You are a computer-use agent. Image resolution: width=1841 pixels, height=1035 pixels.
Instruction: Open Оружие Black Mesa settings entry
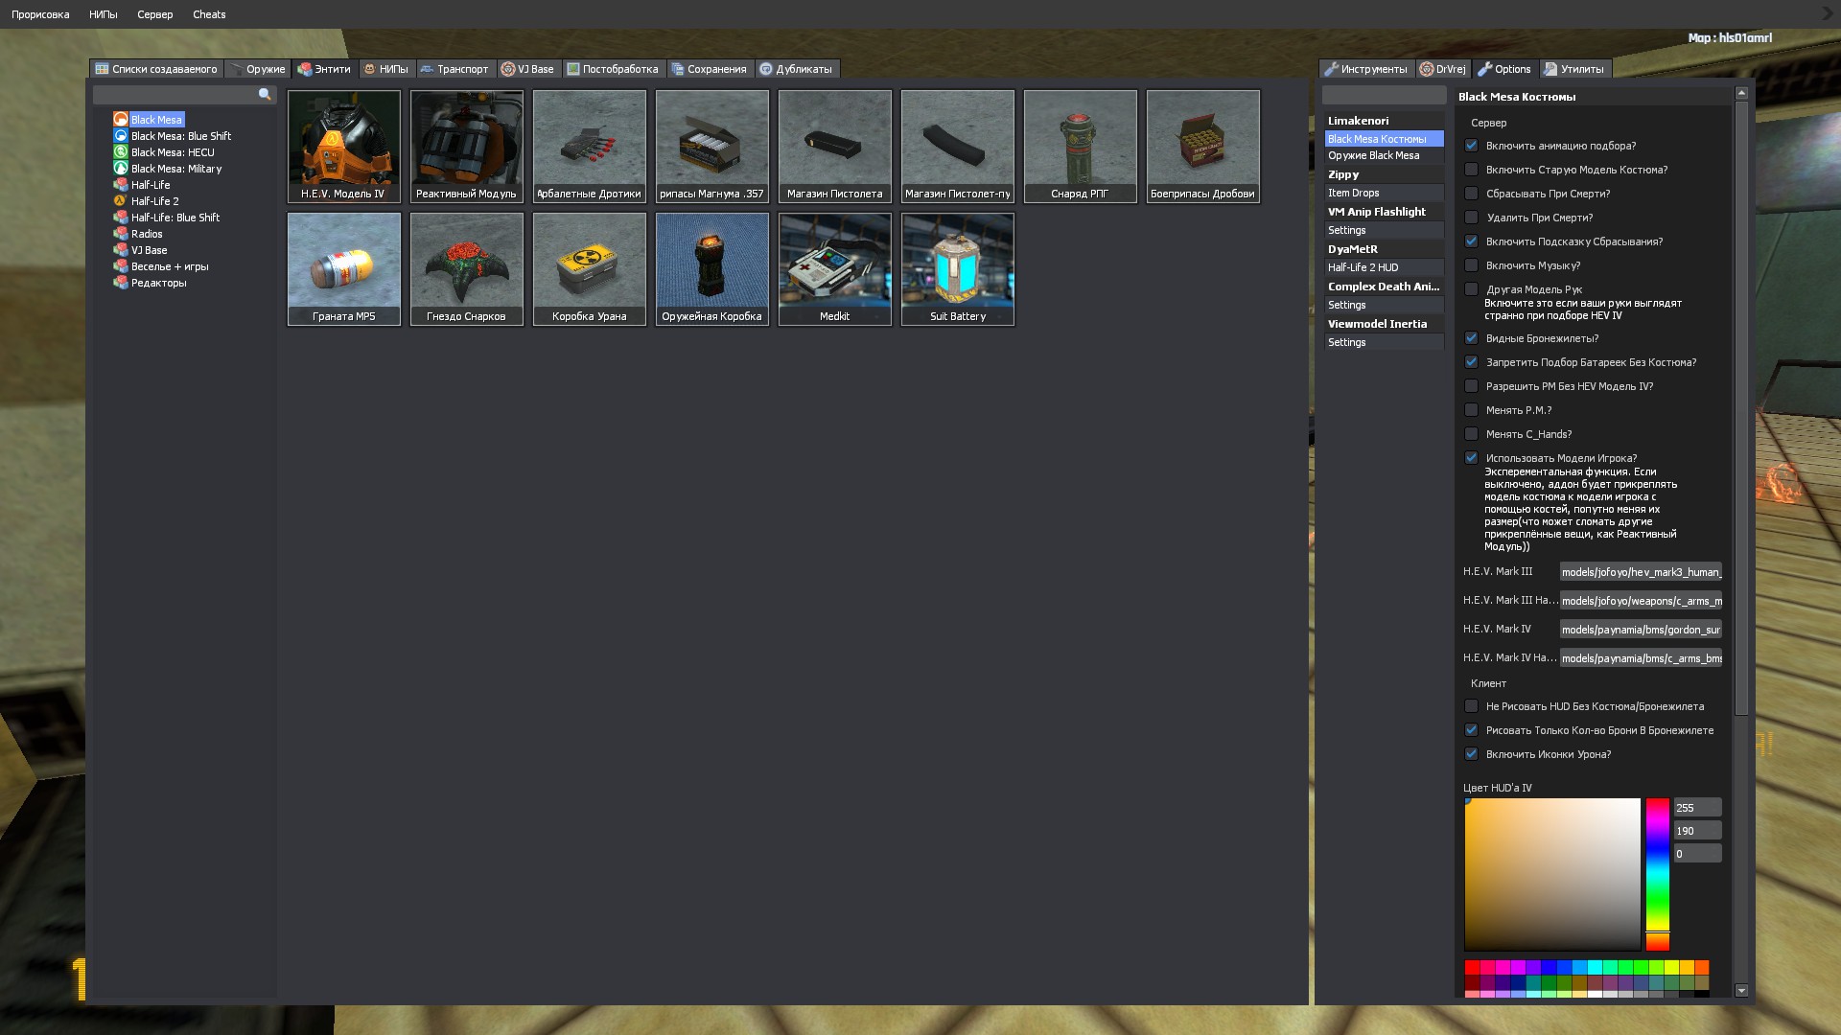click(x=1373, y=155)
